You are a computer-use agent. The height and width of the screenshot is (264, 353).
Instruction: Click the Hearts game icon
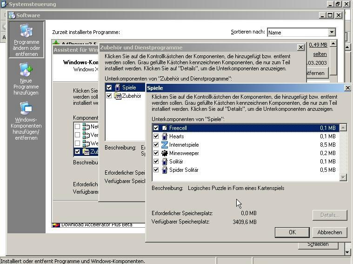tap(165, 136)
